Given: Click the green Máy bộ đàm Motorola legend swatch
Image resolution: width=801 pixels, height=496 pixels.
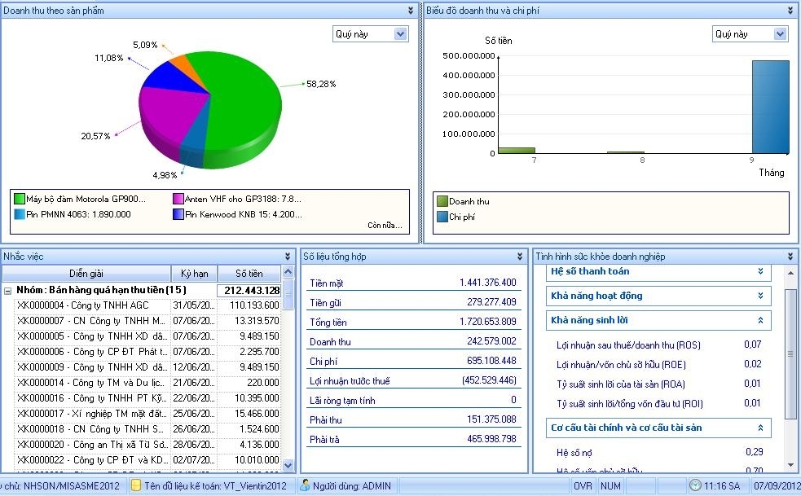Looking at the screenshot, I should pyautogui.click(x=20, y=199).
